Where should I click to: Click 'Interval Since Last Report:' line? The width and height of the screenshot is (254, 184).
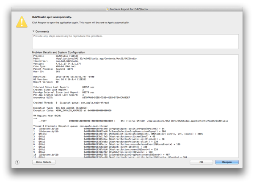[x=63, y=87]
